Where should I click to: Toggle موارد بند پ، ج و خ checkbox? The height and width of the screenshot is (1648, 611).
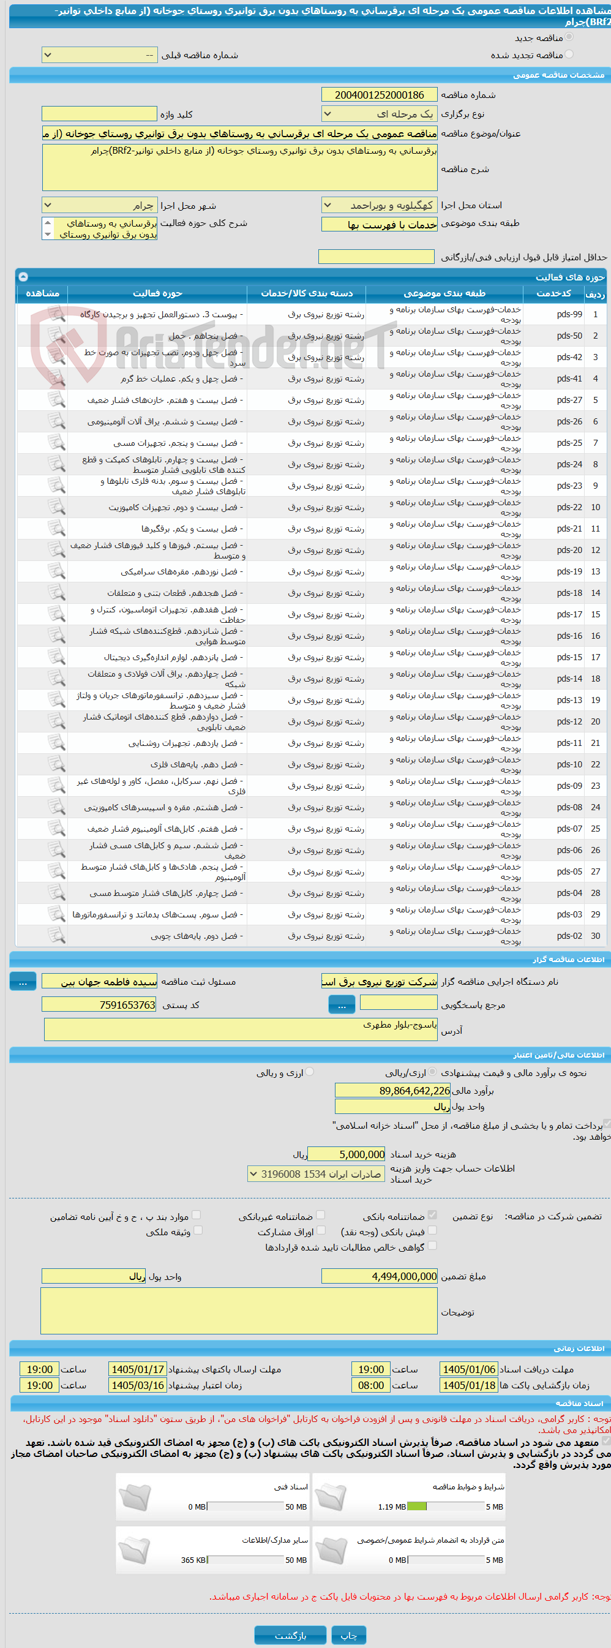pyautogui.click(x=197, y=1215)
